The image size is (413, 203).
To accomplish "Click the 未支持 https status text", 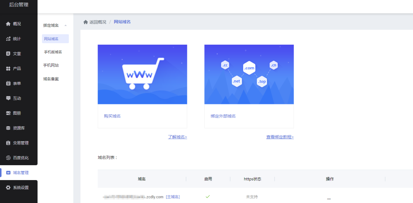I will coord(252,197).
